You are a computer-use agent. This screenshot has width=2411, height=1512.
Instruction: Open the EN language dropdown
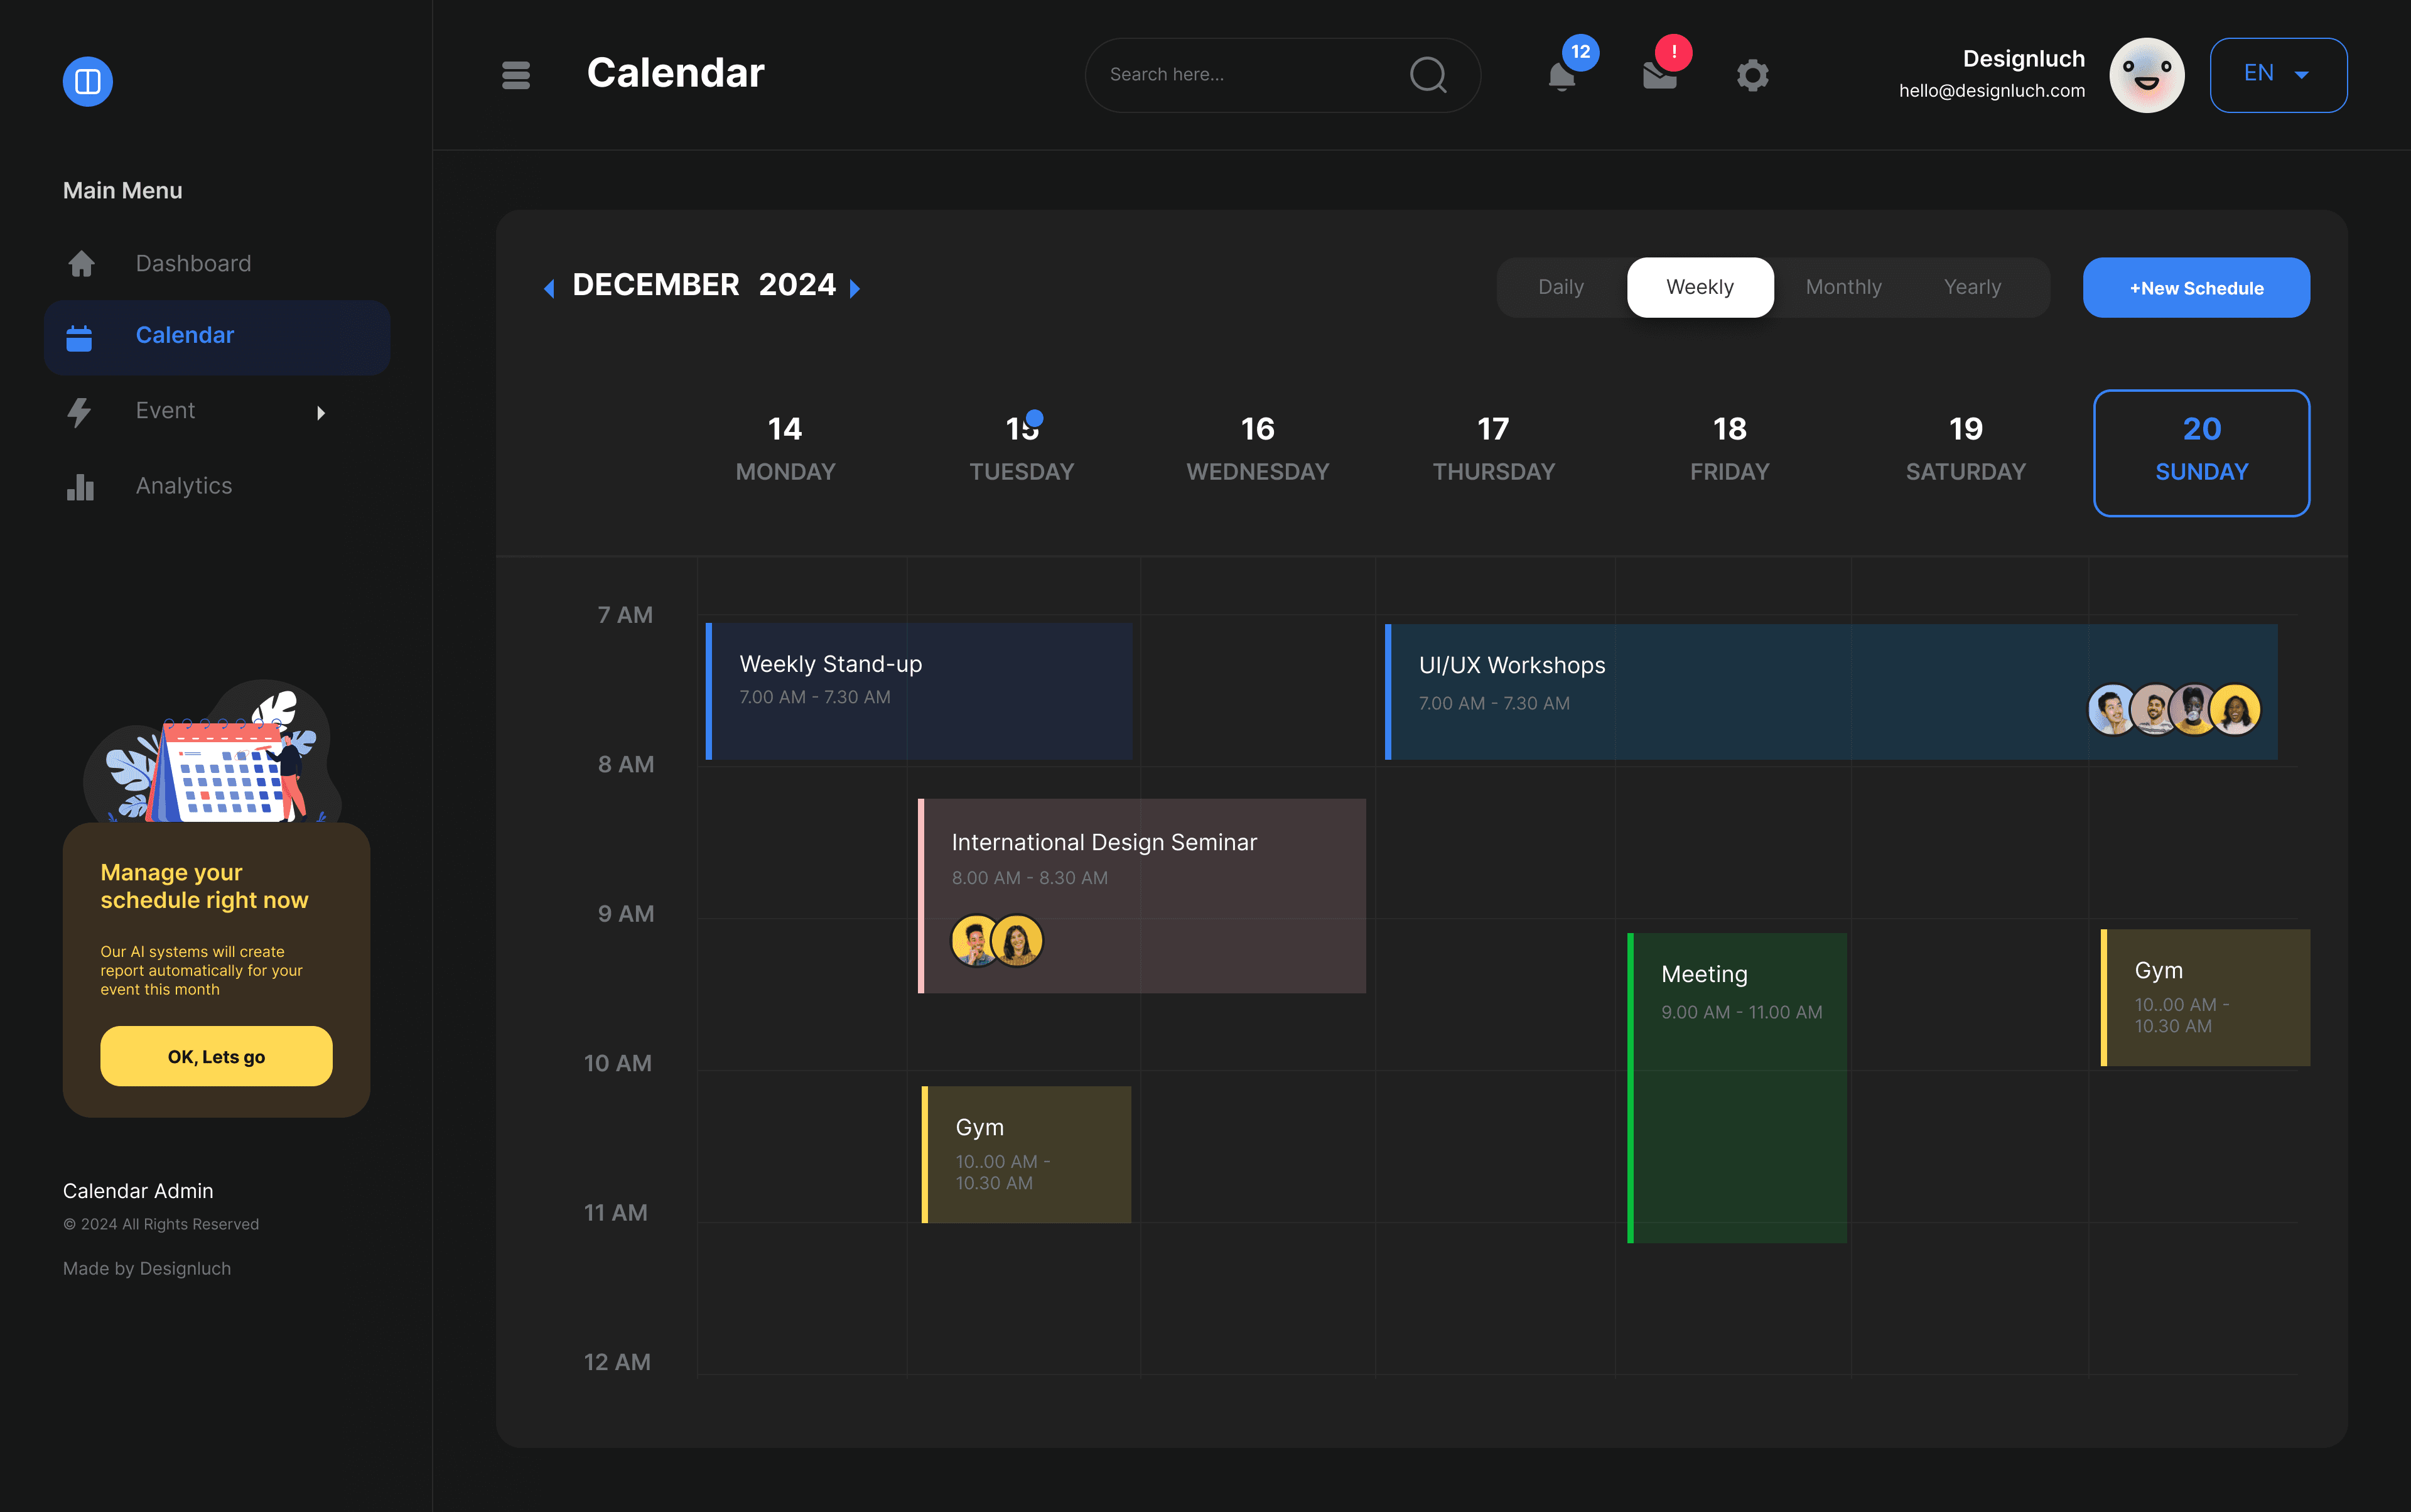pyautogui.click(x=2277, y=75)
